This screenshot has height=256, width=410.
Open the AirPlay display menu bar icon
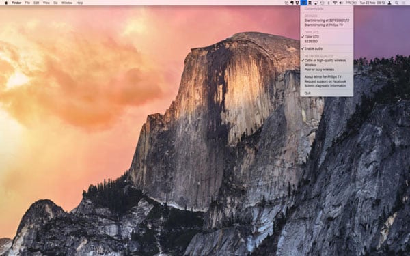coord(316,3)
